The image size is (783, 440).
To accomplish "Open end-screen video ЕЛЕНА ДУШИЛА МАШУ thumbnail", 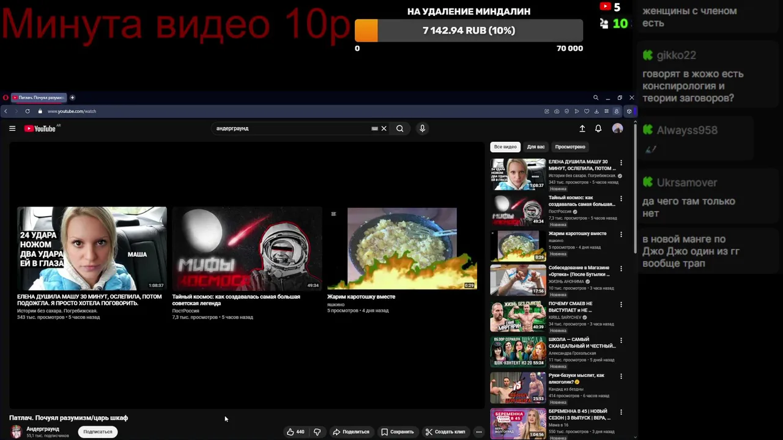I will pos(92,248).
